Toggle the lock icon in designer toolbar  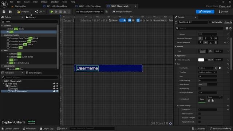tap(125, 20)
